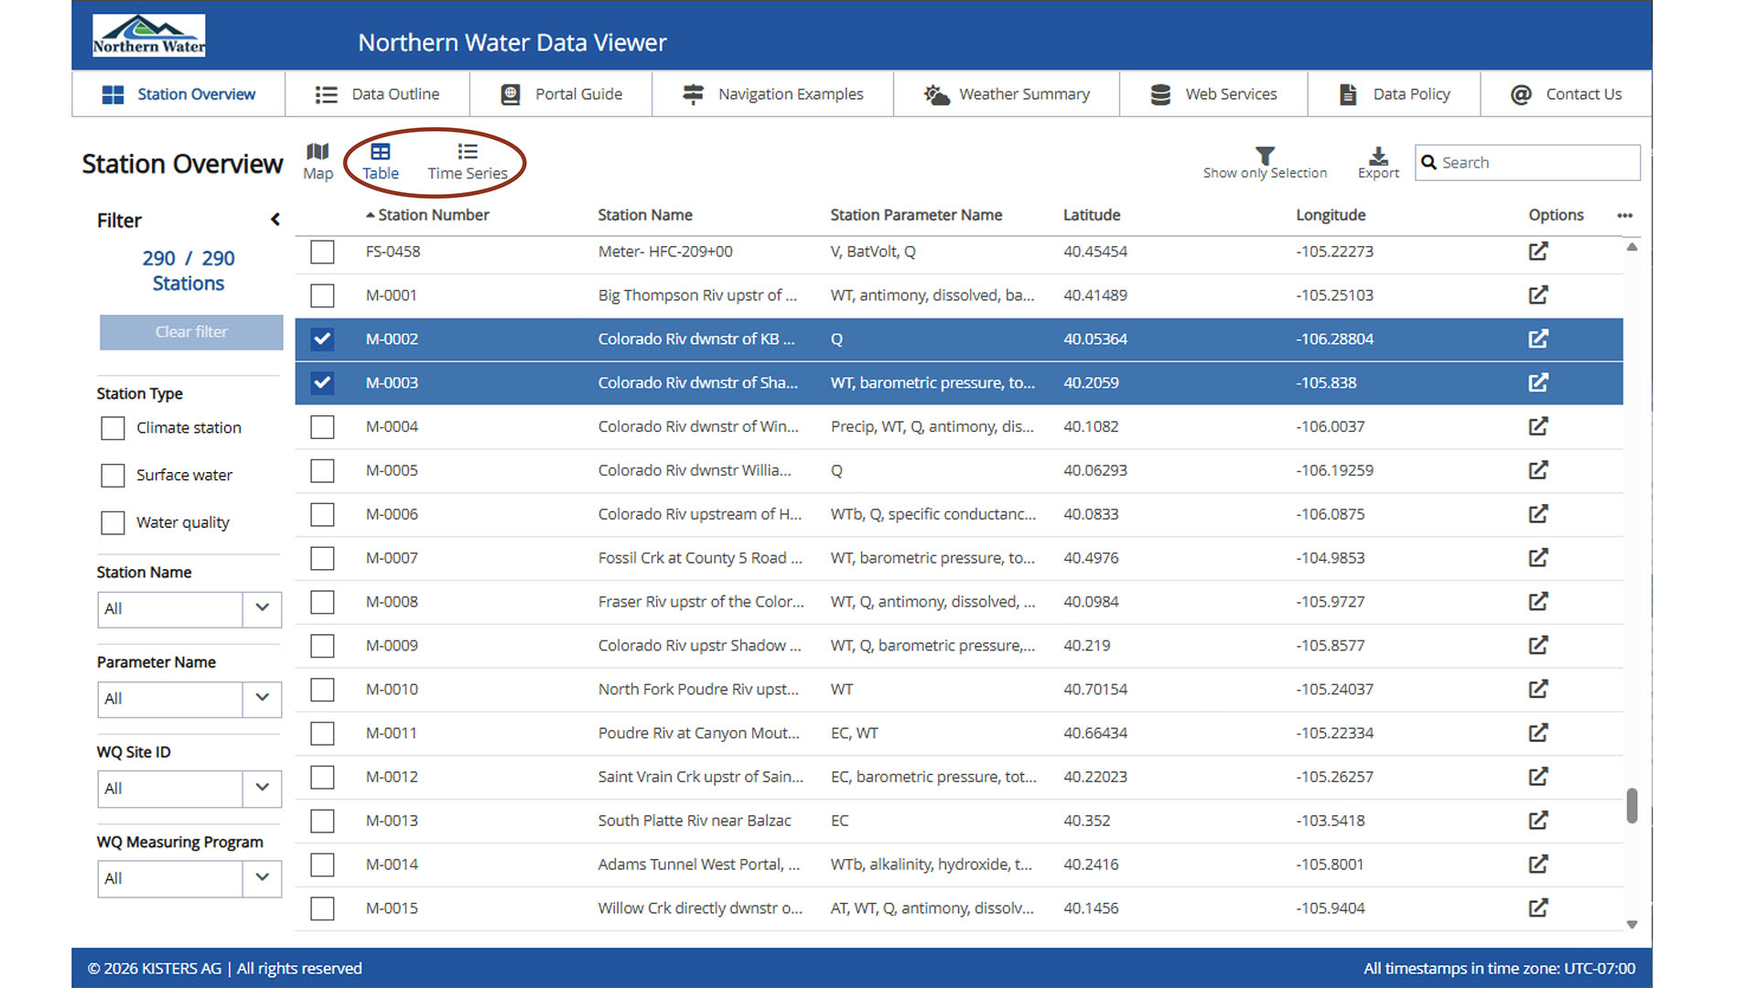Viewport: 1757px width, 988px height.
Task: Open column options three-dots menu
Action: pyautogui.click(x=1624, y=216)
